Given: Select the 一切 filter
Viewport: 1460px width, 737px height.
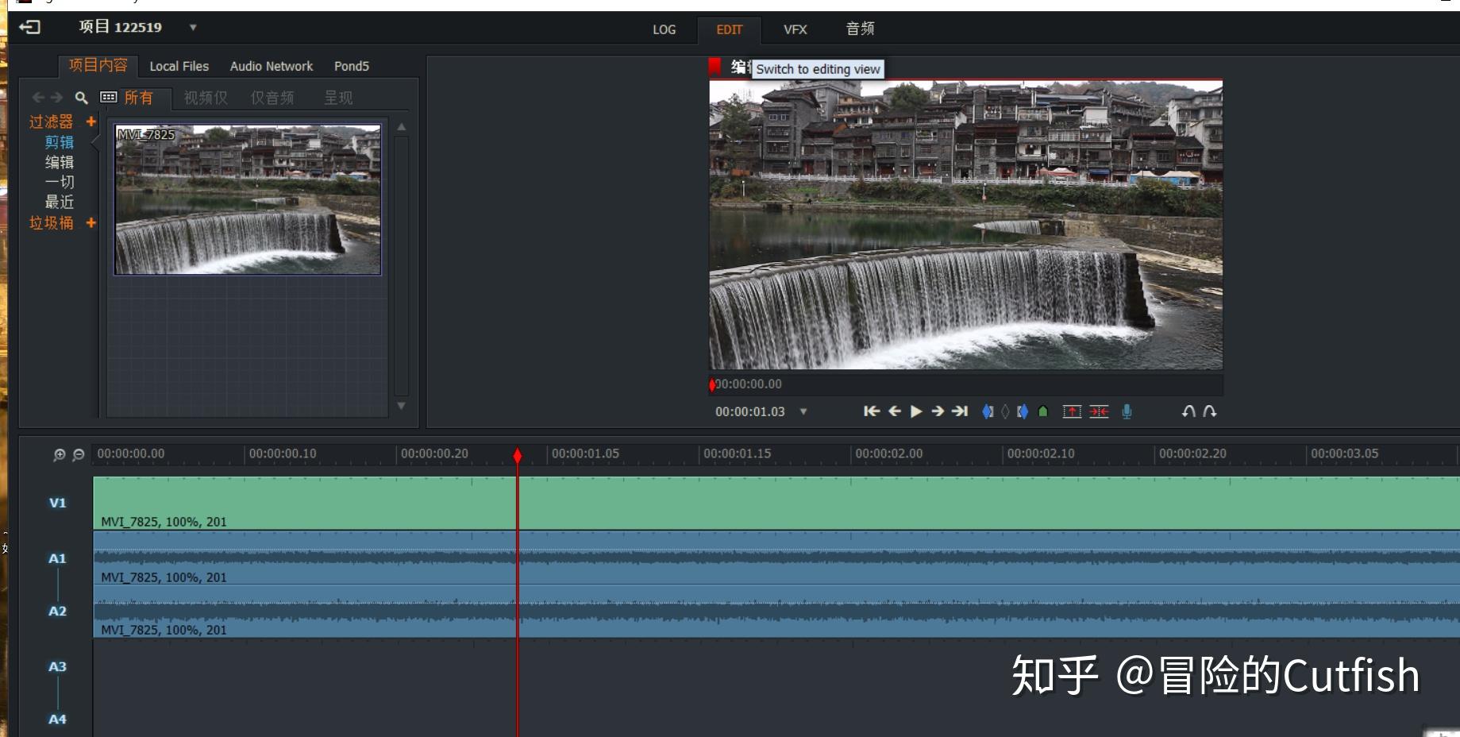Looking at the screenshot, I should tap(60, 182).
